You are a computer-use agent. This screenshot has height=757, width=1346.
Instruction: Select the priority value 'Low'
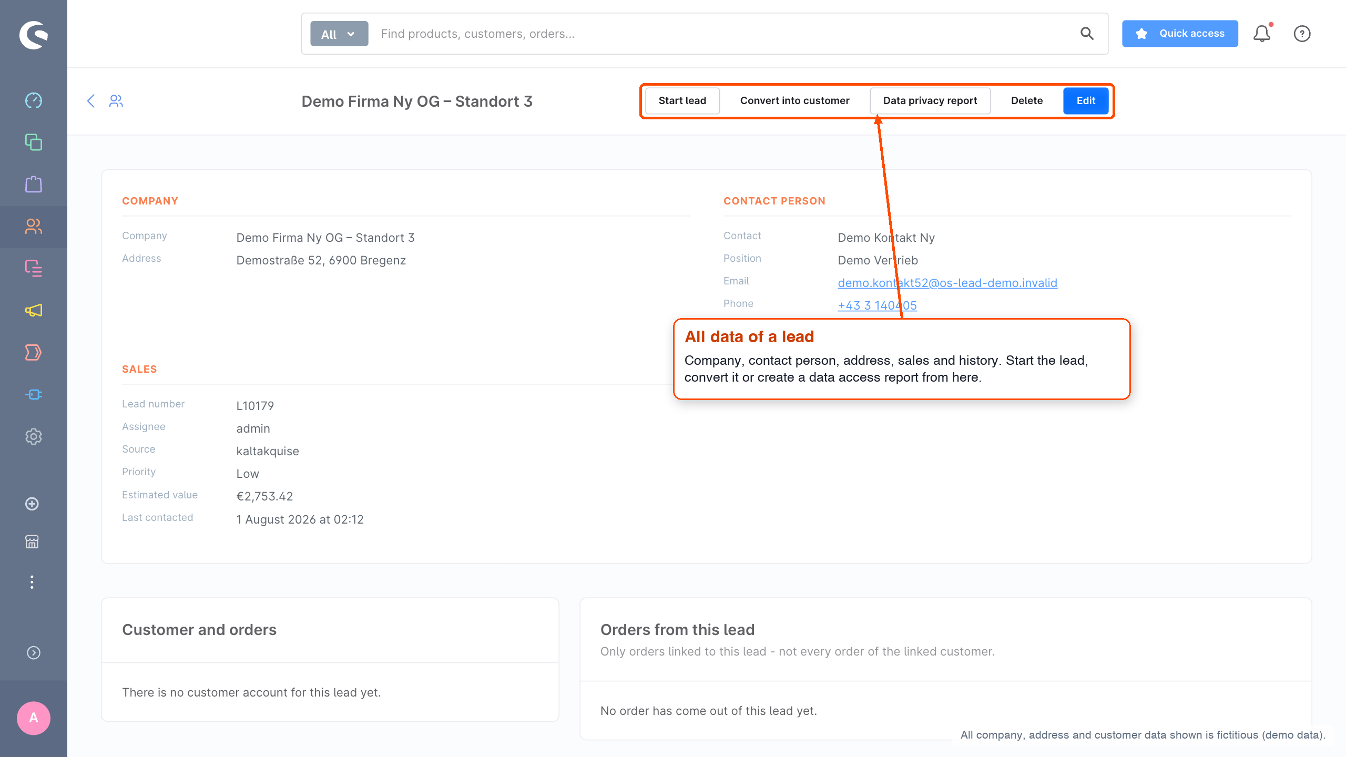(x=247, y=474)
